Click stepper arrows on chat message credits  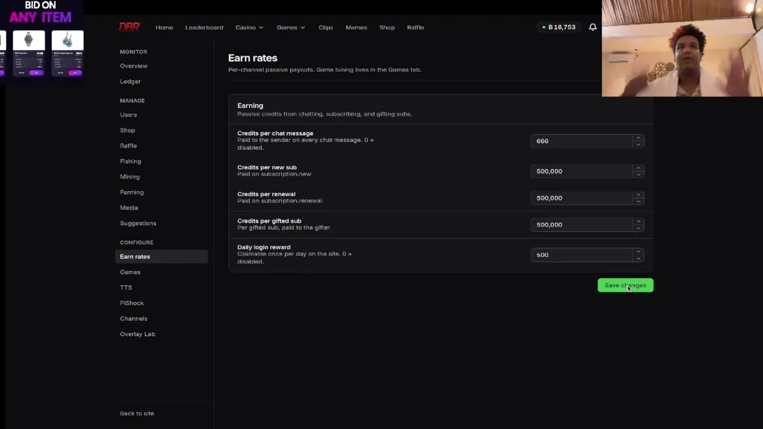point(638,141)
